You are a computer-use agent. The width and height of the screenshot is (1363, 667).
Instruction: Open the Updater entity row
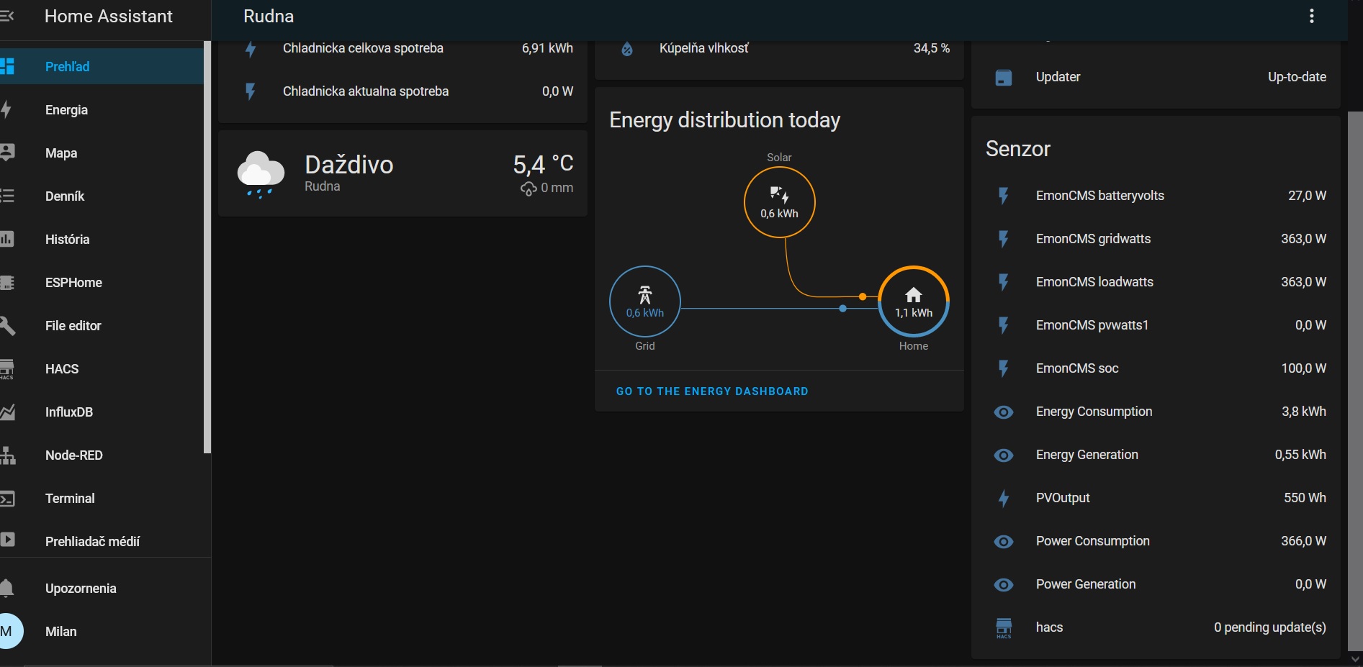click(x=1156, y=77)
